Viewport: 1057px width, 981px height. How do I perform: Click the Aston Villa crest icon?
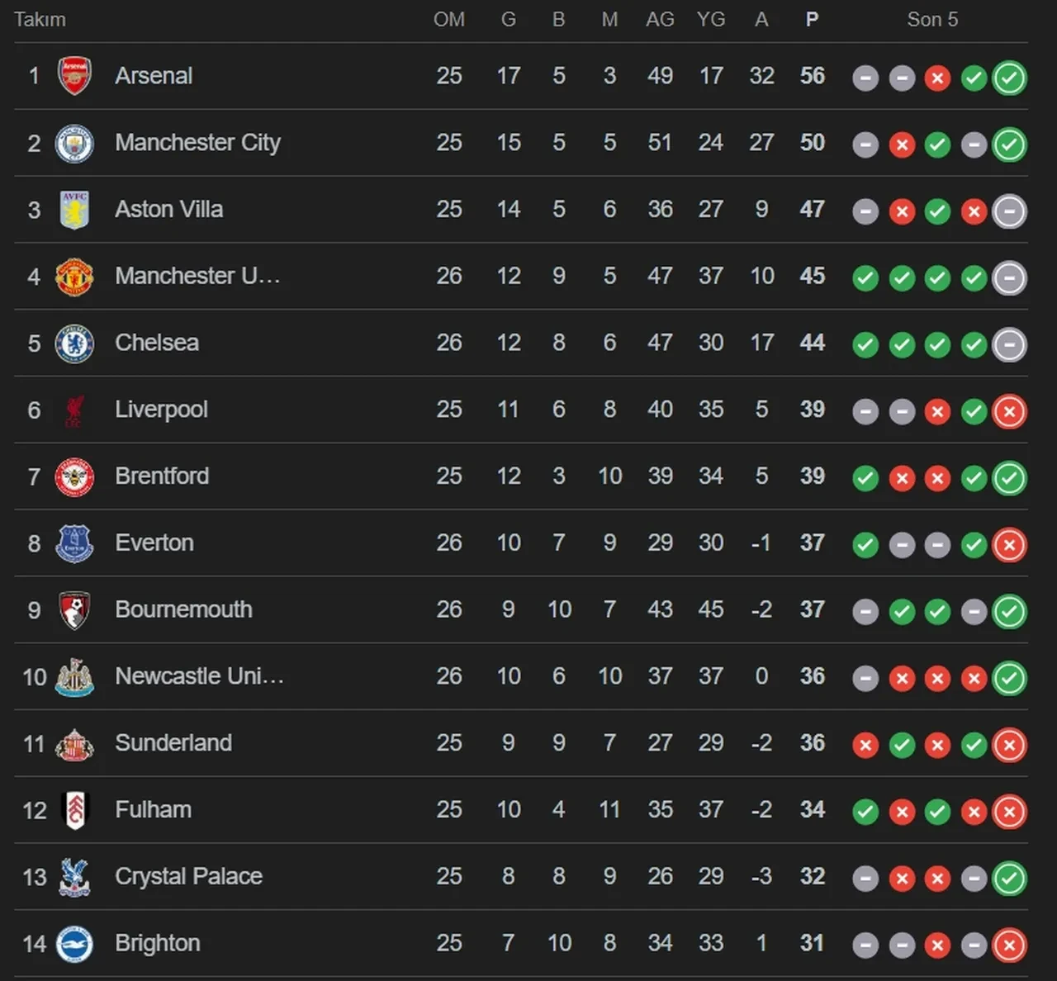(74, 210)
